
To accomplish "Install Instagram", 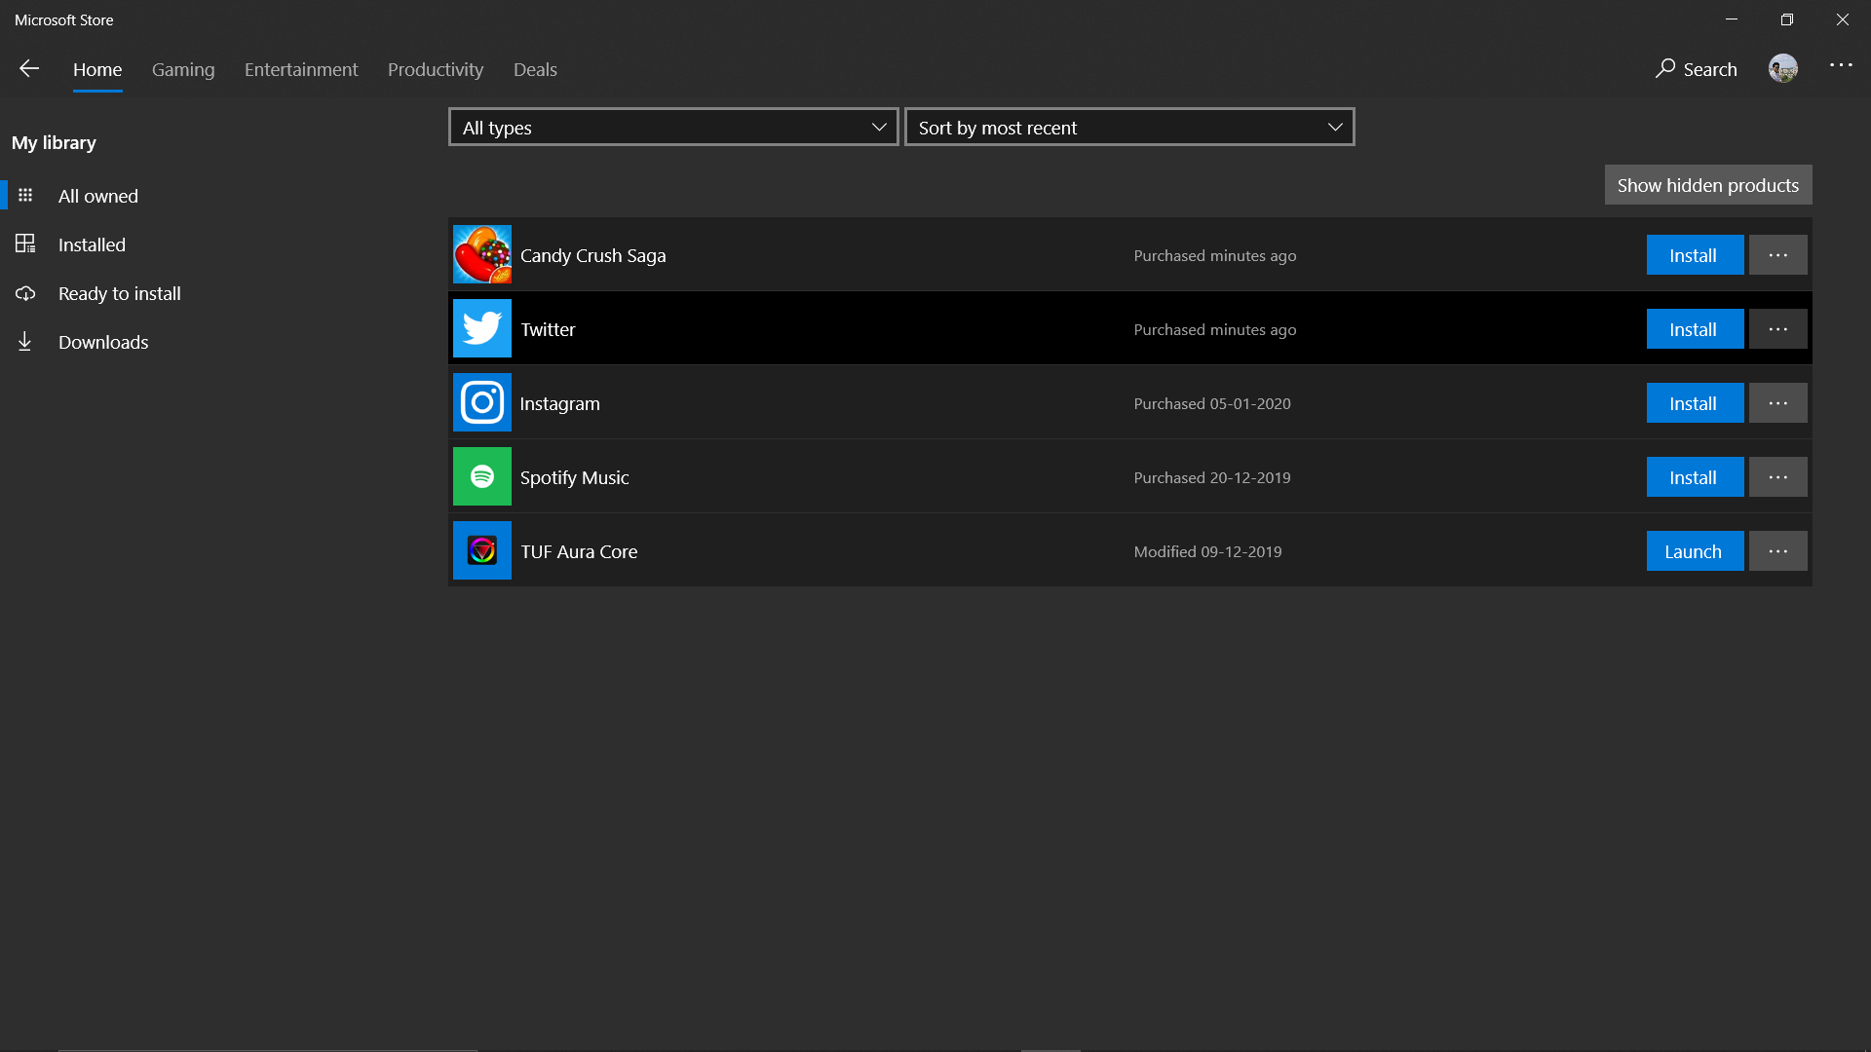I will [x=1695, y=403].
